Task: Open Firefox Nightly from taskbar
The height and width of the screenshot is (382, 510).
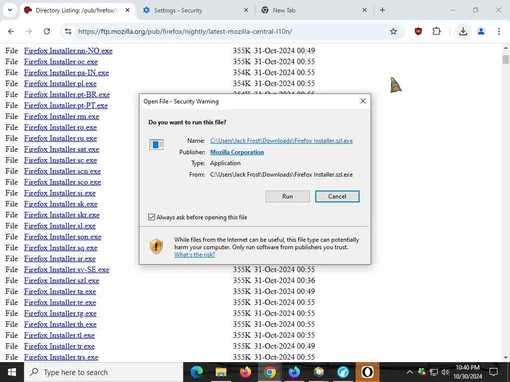Action: pyautogui.click(x=294, y=372)
